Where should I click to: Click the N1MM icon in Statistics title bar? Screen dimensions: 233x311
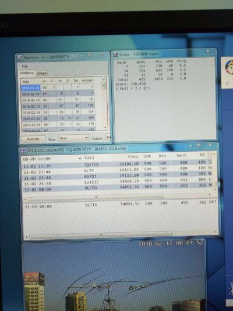[x=19, y=58]
